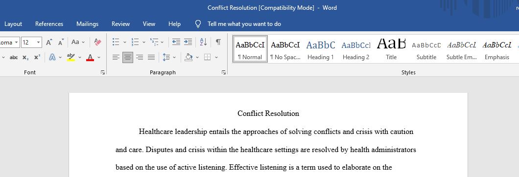Justify paragraph text

[151, 57]
